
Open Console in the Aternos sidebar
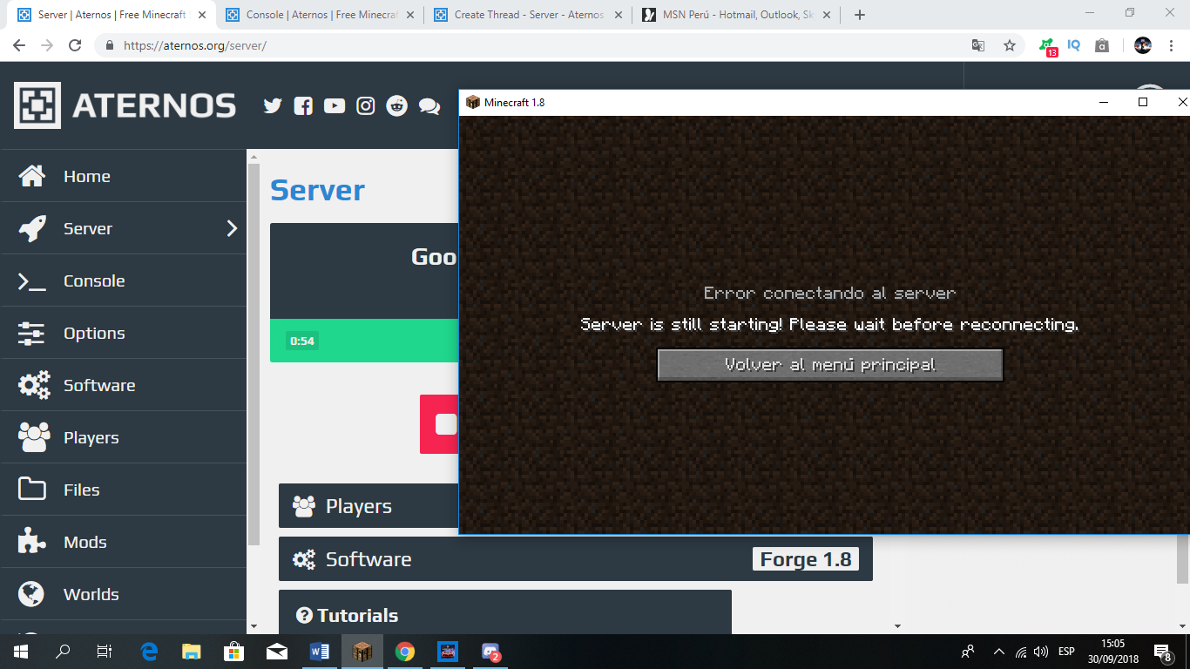point(124,280)
